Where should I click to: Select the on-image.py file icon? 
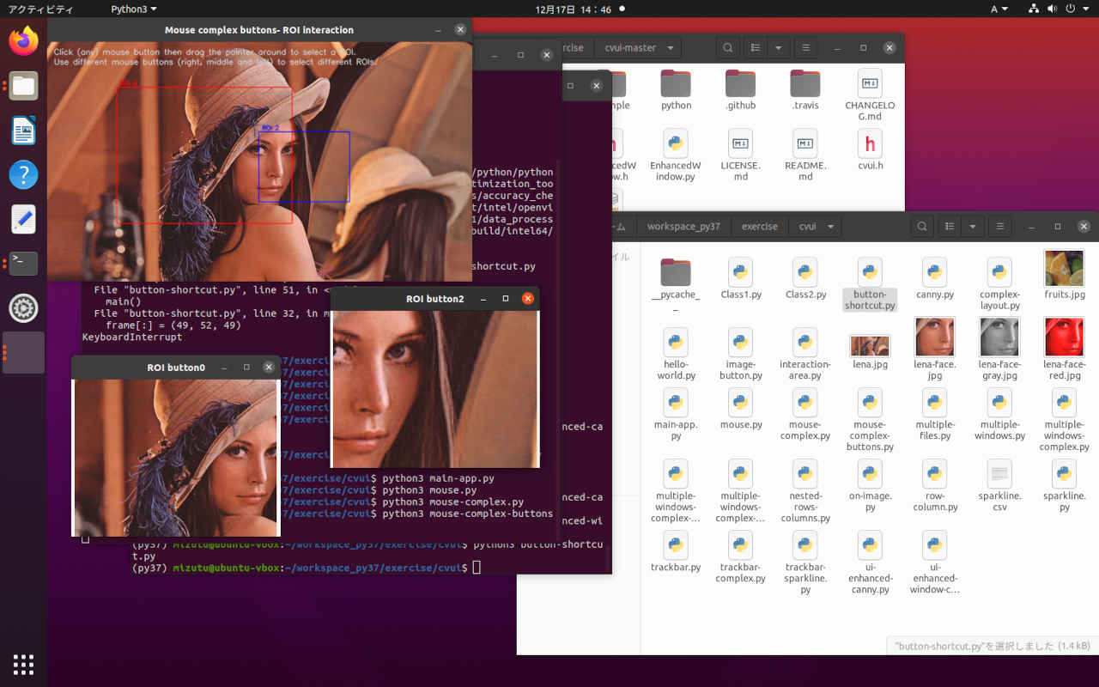point(870,474)
